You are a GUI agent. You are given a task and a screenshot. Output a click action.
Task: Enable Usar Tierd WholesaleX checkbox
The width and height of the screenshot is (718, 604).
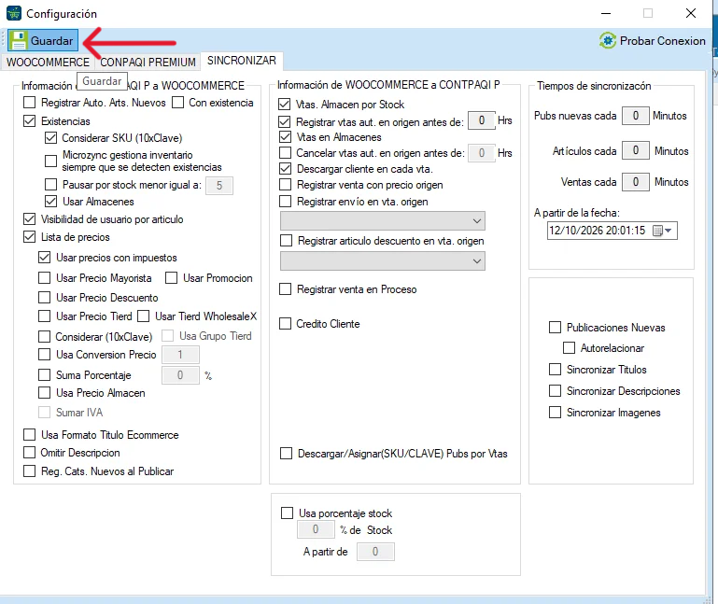pyautogui.click(x=144, y=316)
